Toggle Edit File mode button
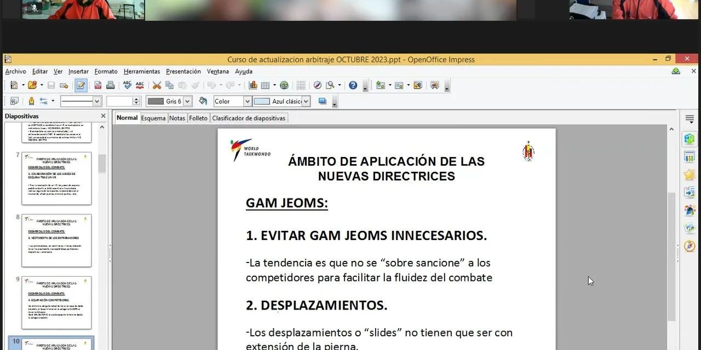The width and height of the screenshot is (701, 350). pyautogui.click(x=81, y=85)
